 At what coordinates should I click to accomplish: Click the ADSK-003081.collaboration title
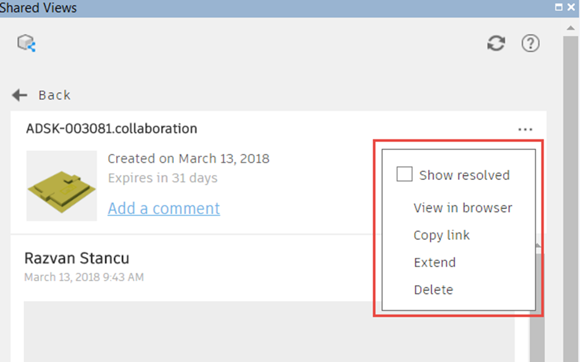tap(112, 128)
